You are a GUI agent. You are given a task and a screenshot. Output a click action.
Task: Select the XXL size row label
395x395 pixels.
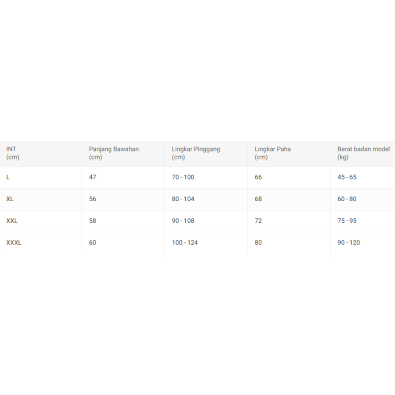(x=12, y=221)
